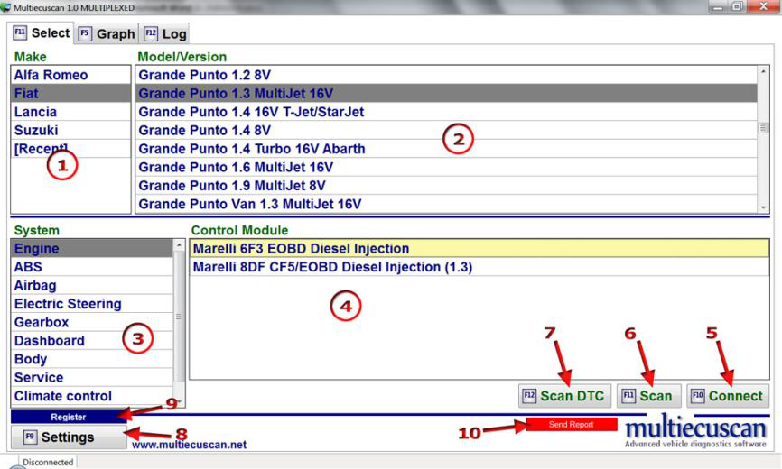Open the www.multiecuscan.net link
This screenshot has width=782, height=469.
click(189, 444)
